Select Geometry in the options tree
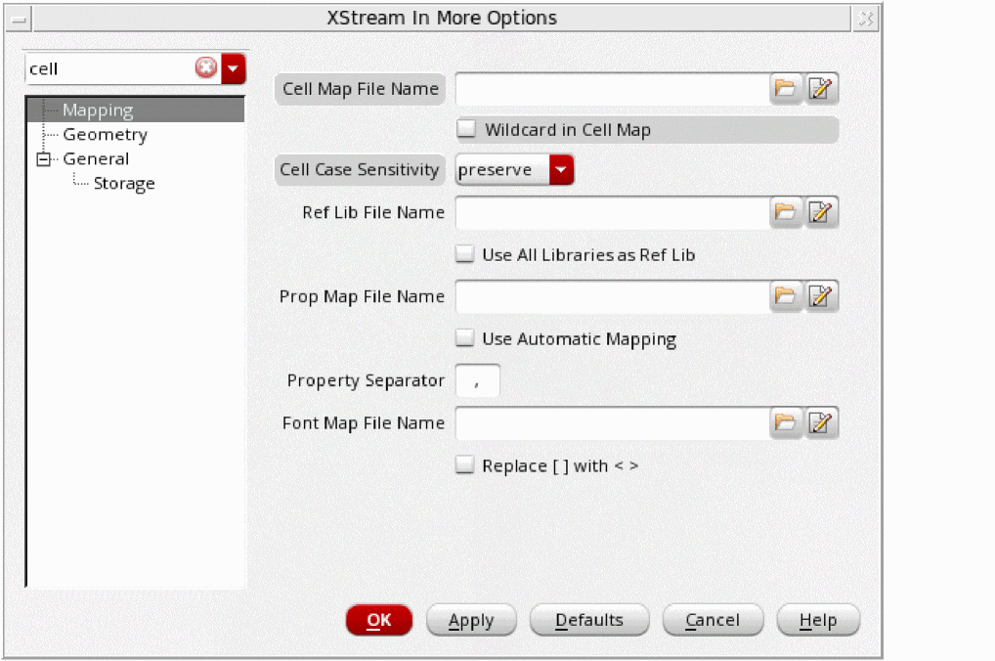The image size is (995, 661). pyautogui.click(x=106, y=135)
